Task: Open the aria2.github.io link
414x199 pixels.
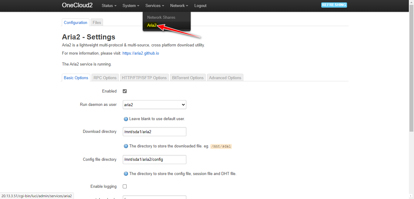Action: pos(141,53)
